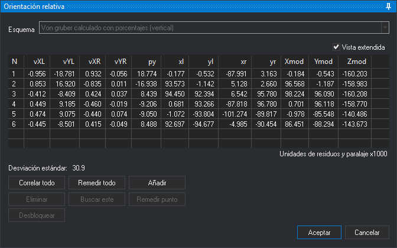Select row number 5 cell
The height and width of the screenshot is (248, 397).
click(x=16, y=114)
